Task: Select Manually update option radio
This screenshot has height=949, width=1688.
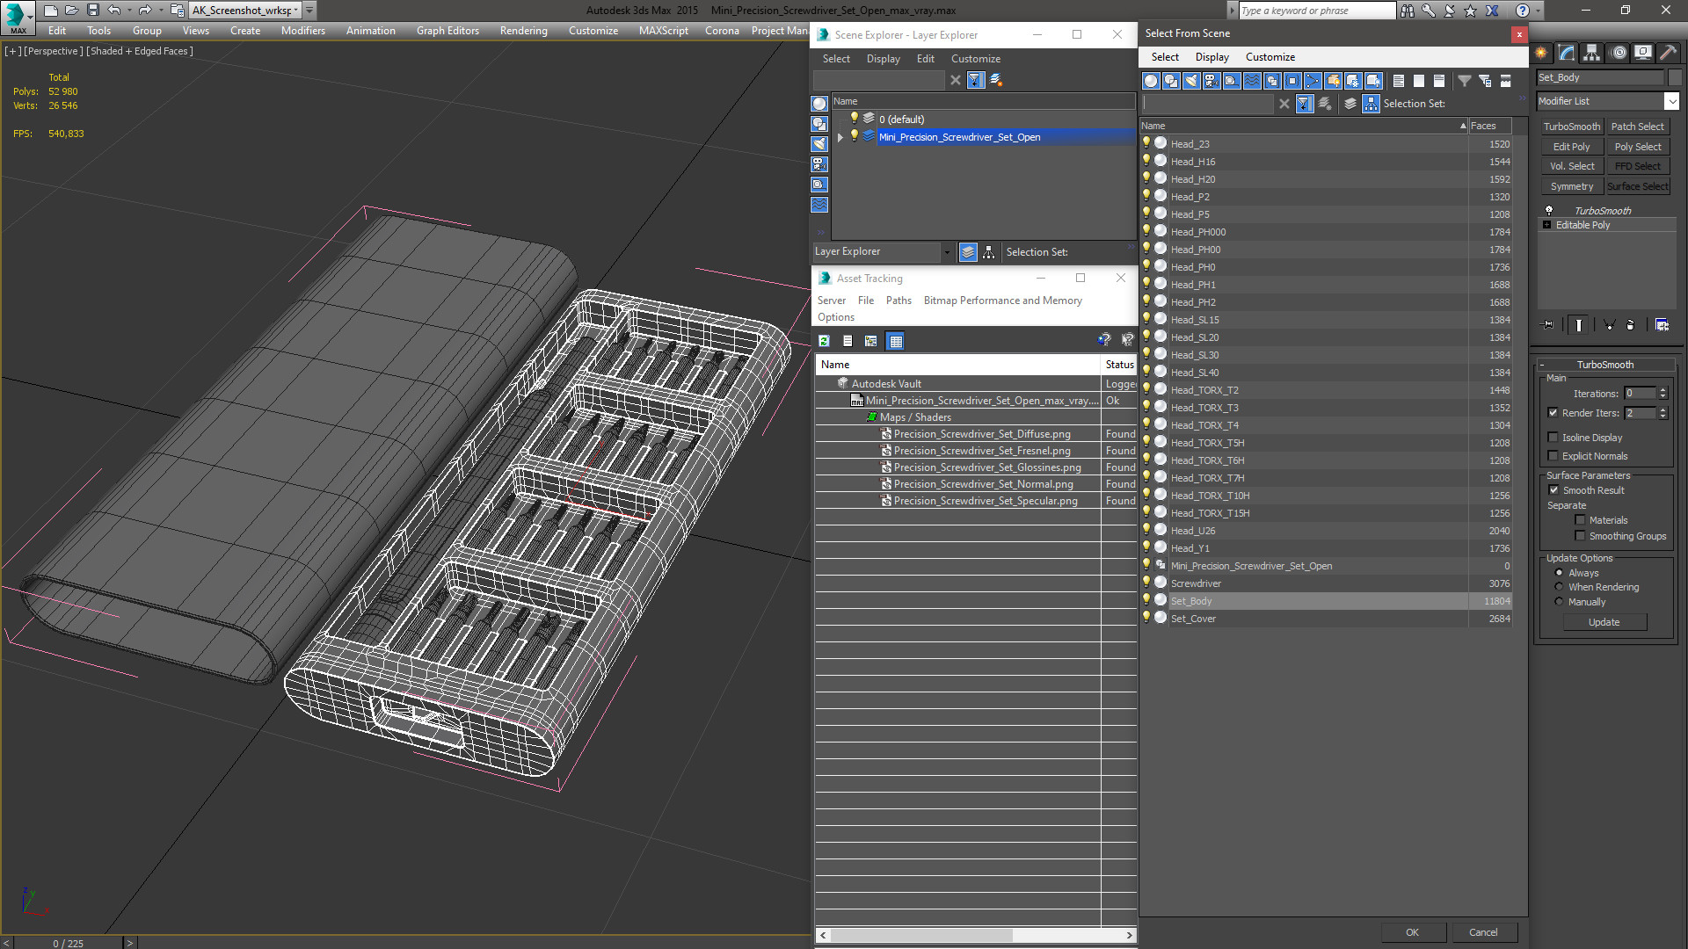Action: pos(1559,602)
